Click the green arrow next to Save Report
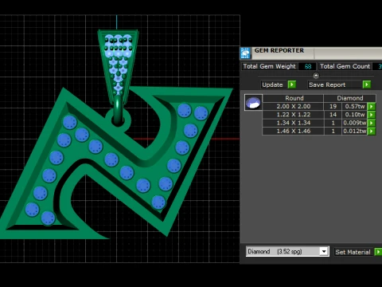The width and height of the screenshot is (382, 287). click(x=367, y=85)
